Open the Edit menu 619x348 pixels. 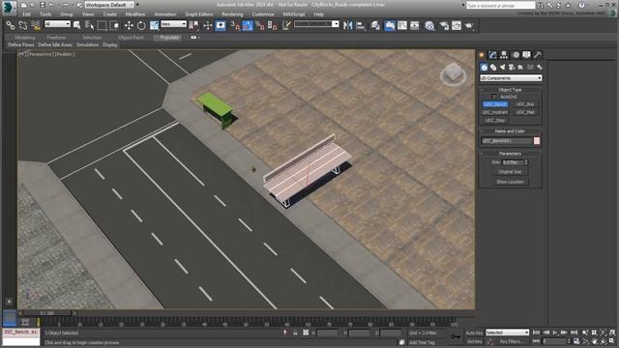tap(26, 14)
